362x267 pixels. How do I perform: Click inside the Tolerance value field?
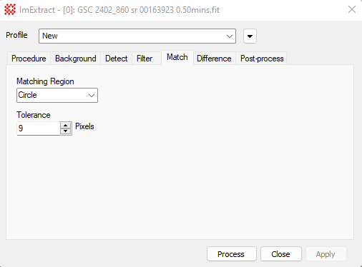point(38,129)
